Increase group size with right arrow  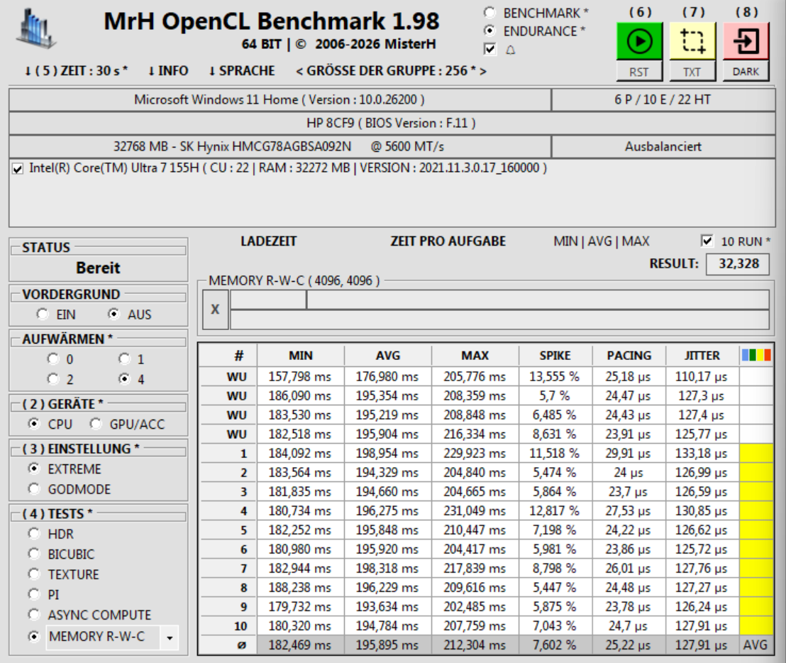click(x=482, y=71)
